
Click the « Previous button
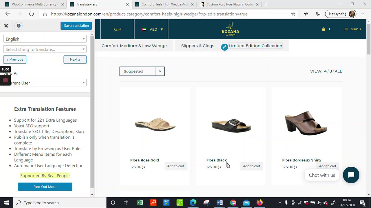(x=15, y=60)
